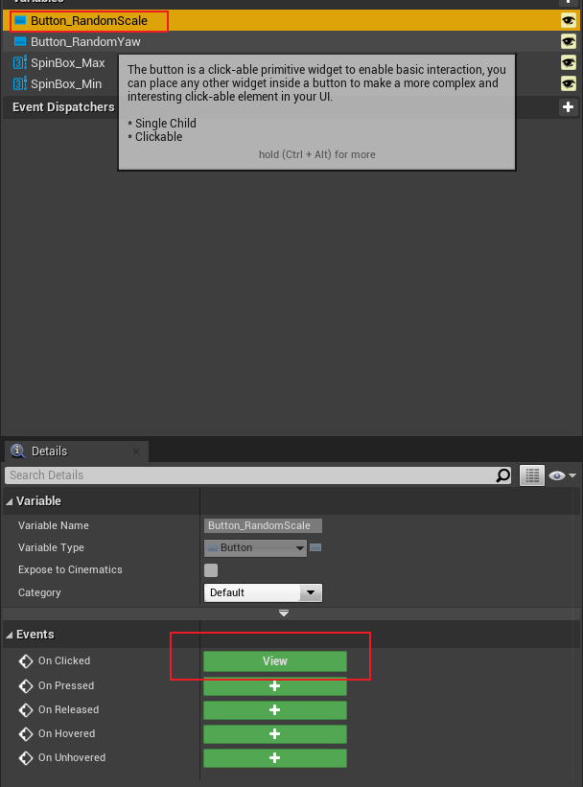Image resolution: width=583 pixels, height=787 pixels.
Task: Toggle eye visibility for Button_RandomYaw
Action: (568, 41)
